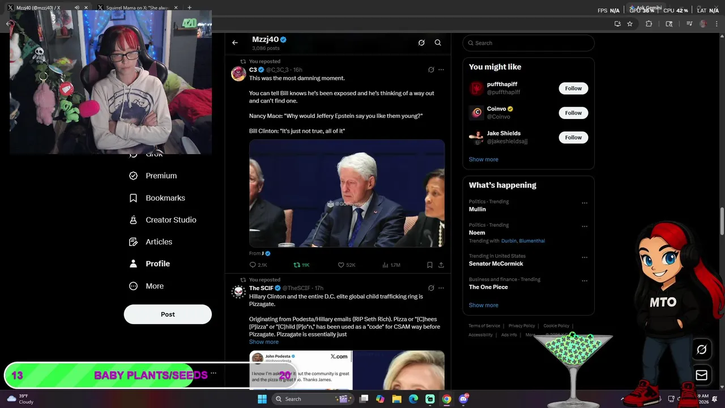
Task: Close the Squirrel Mama tab
Action: pos(176,8)
